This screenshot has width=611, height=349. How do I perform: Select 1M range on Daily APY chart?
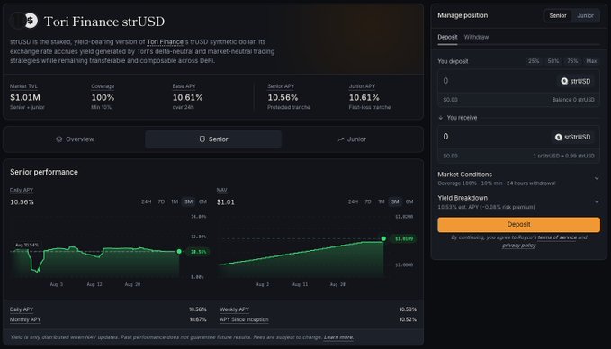point(175,201)
